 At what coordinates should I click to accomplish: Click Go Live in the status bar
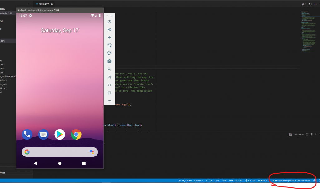tap(250, 181)
